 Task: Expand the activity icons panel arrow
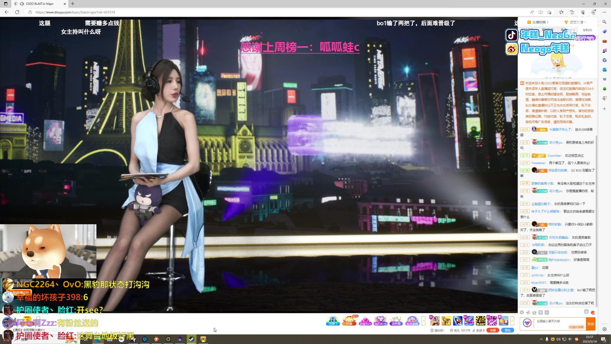(x=423, y=320)
